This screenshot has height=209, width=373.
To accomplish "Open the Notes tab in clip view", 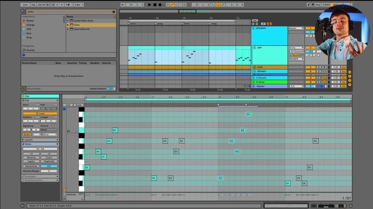I will (x=40, y=144).
